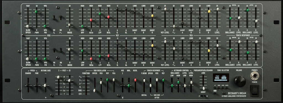Select RND. on the Function slider
The width and height of the screenshot is (283, 103).
(80, 90)
